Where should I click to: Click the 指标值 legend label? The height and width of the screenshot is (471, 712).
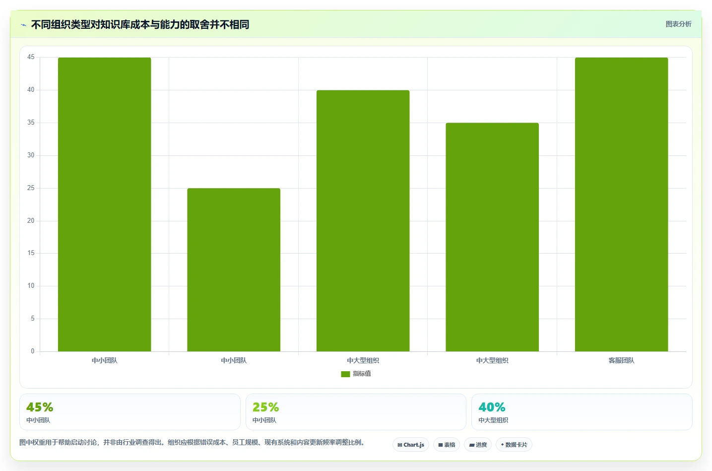(x=362, y=374)
